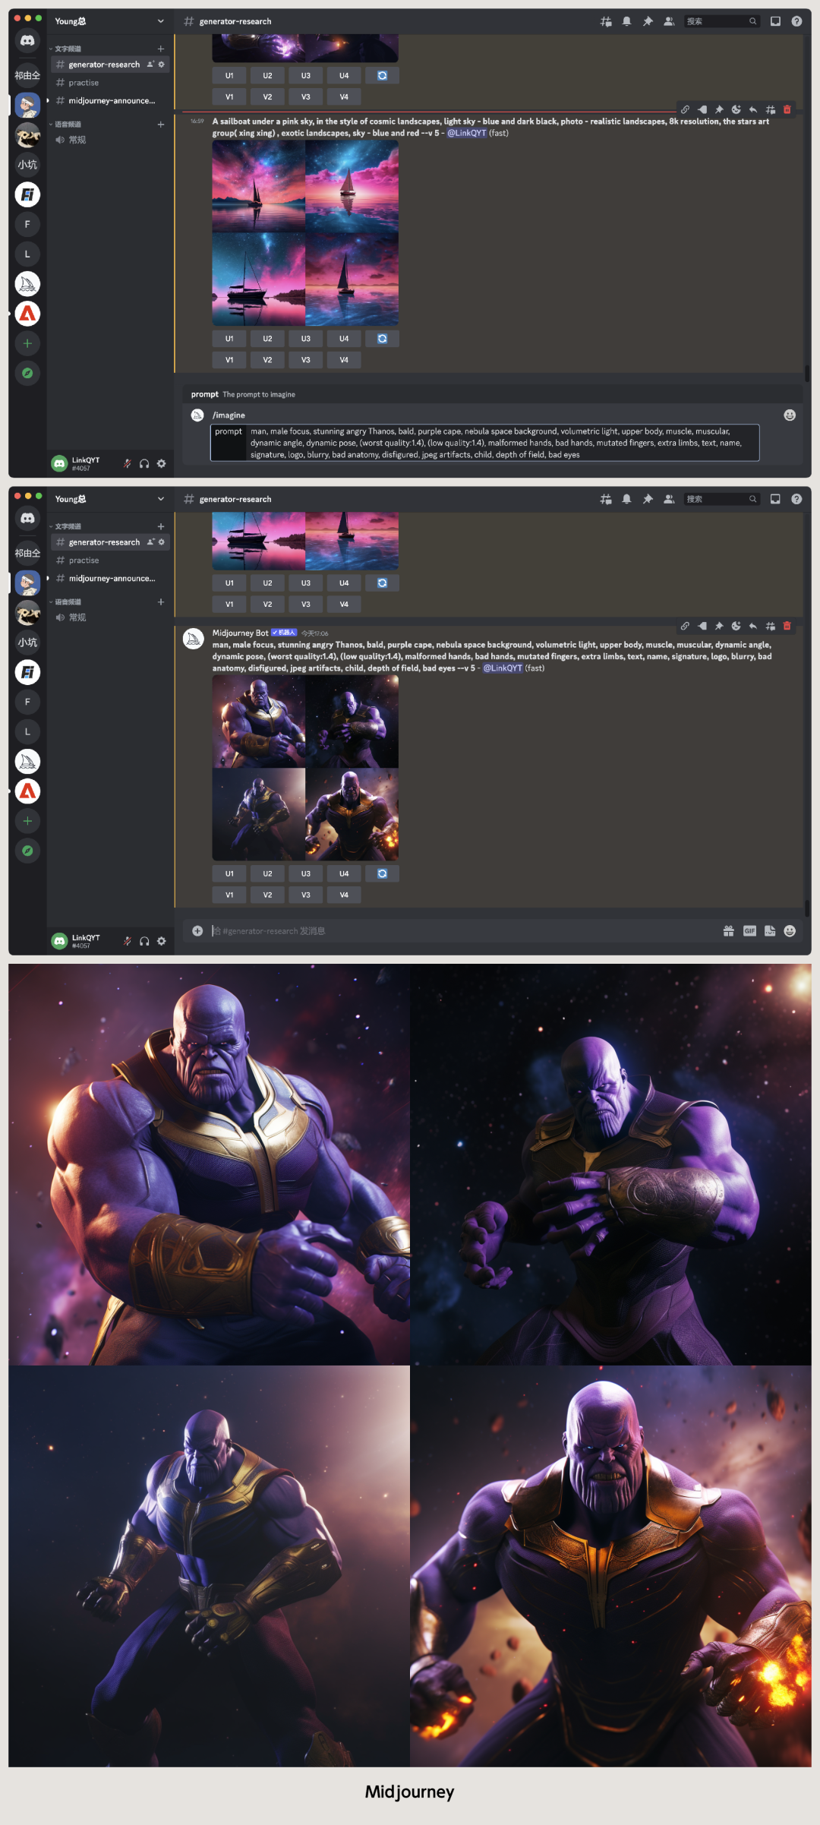Click emoji picker in top window prompt box
The width and height of the screenshot is (820, 1825).
790,415
